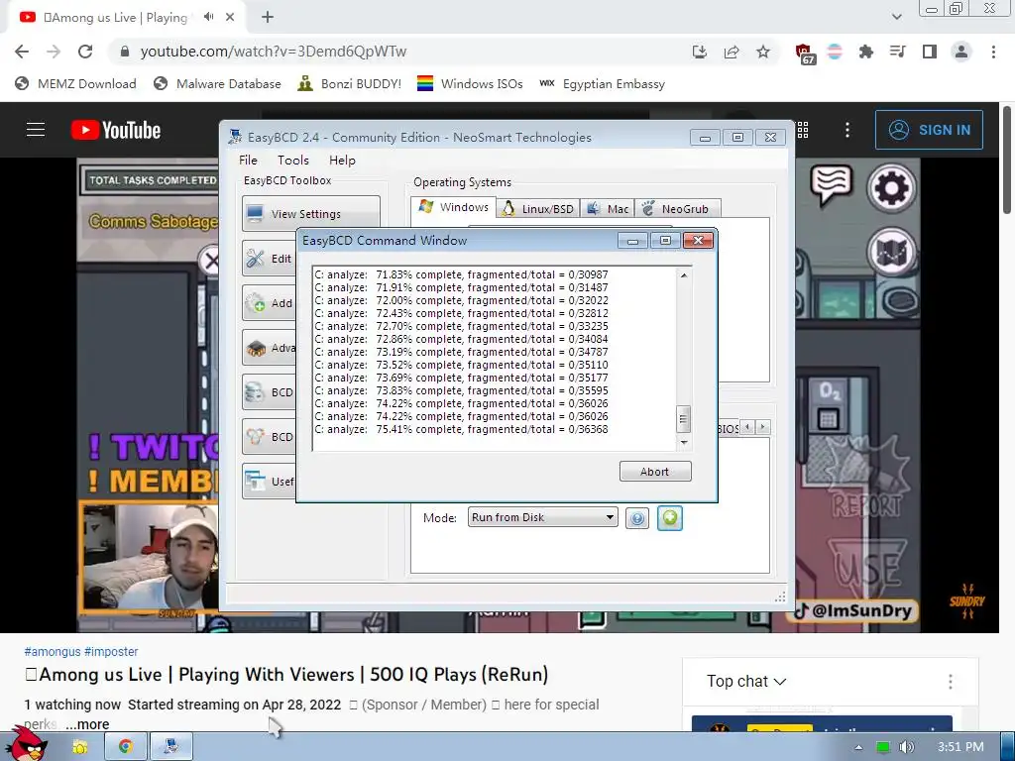Viewport: 1015px width, 761px height.
Task: Open Bonzi BUDDY! bookmark
Action: coord(350,84)
